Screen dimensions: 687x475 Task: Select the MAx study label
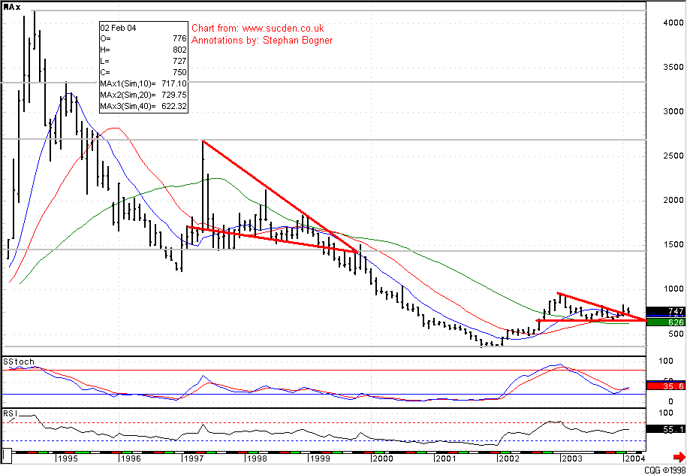12,8
